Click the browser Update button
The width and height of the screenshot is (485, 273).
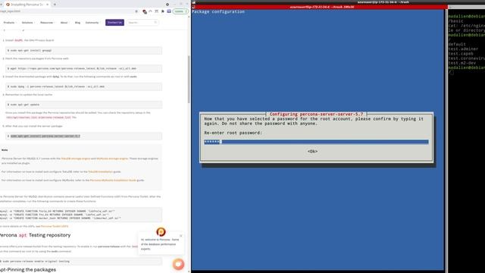pos(180,11)
